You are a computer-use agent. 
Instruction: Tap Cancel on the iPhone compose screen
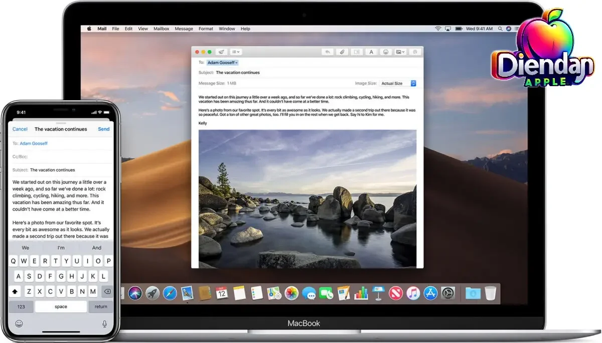point(20,129)
